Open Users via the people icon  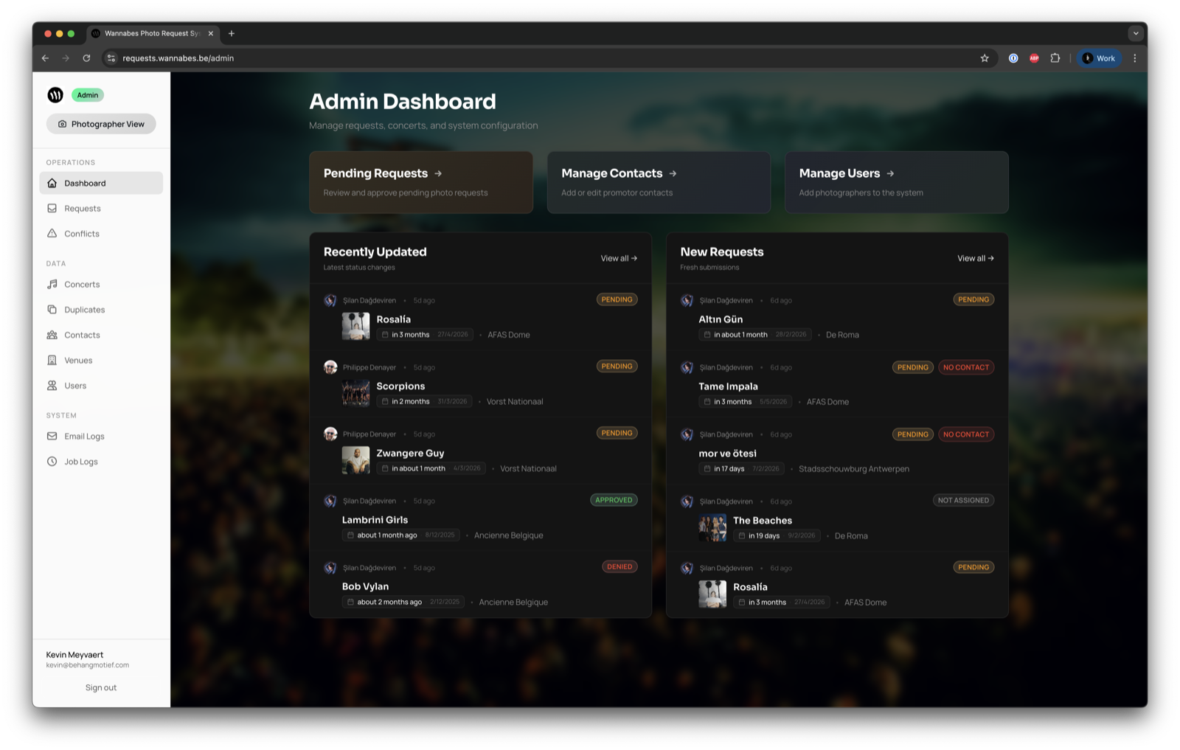point(52,385)
